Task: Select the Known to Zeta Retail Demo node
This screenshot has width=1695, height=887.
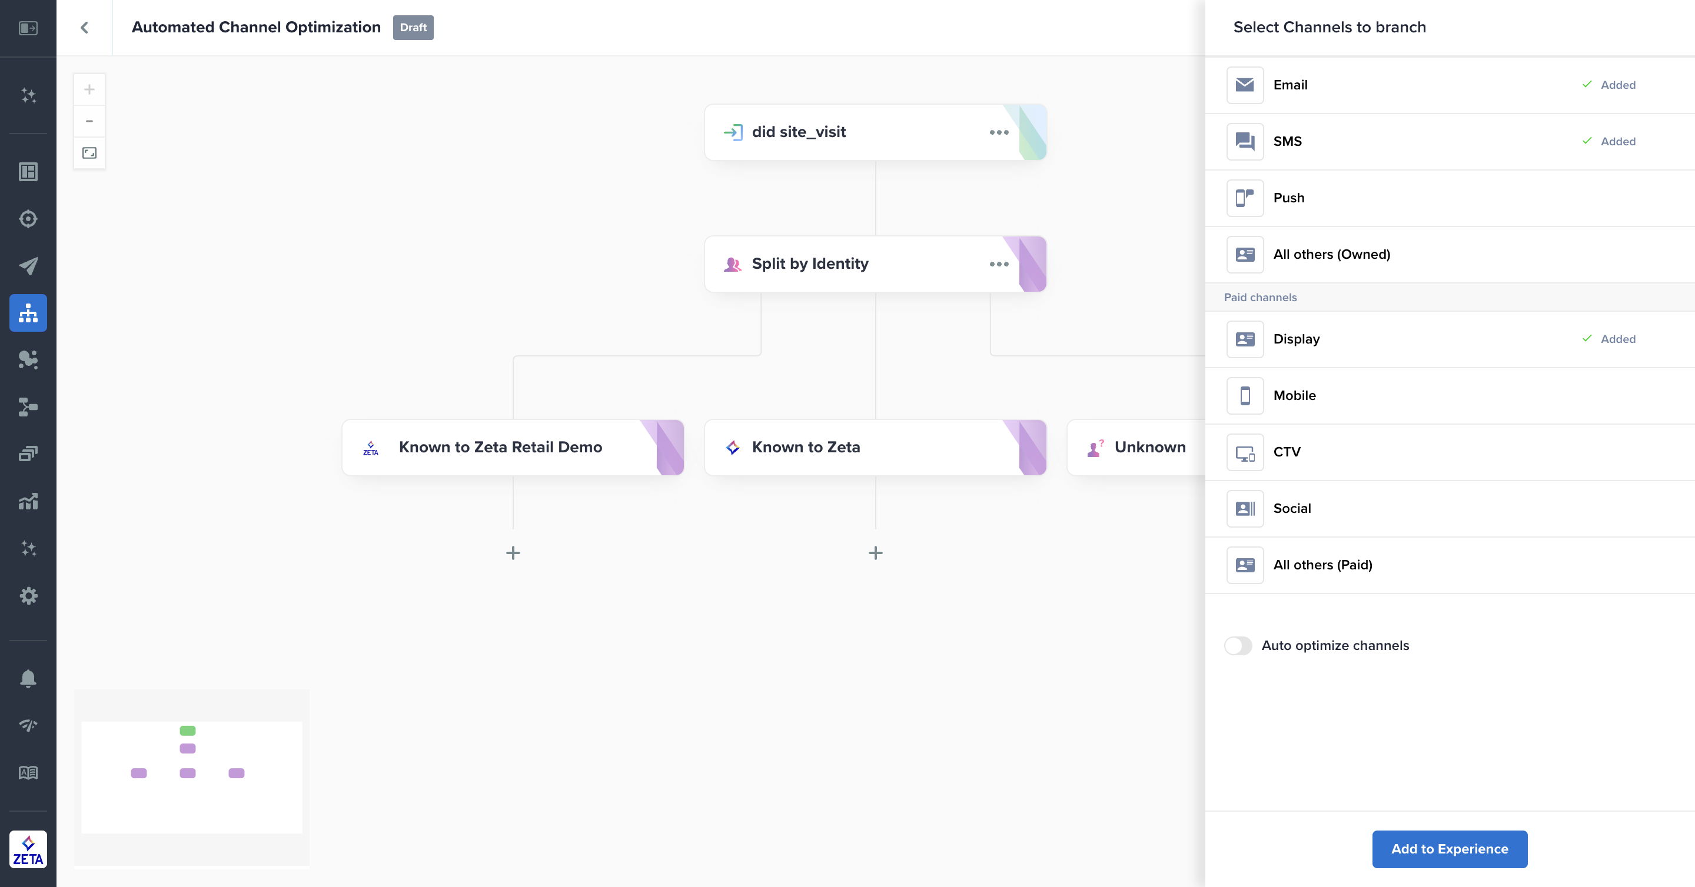Action: tap(500, 447)
